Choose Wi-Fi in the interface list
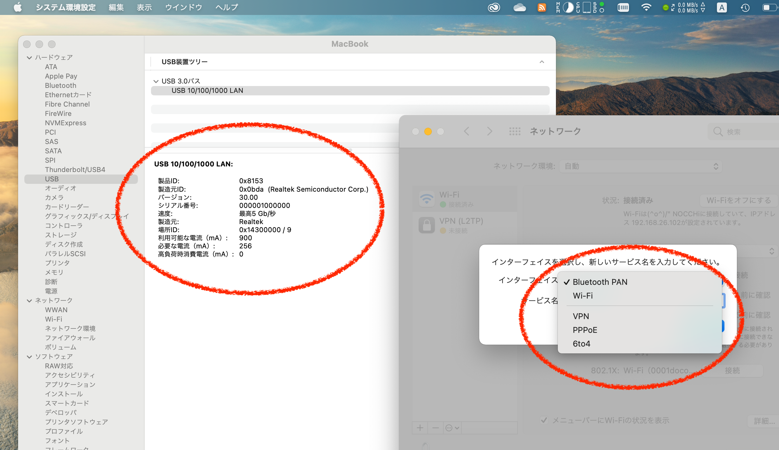Image resolution: width=779 pixels, height=450 pixels. click(x=583, y=296)
